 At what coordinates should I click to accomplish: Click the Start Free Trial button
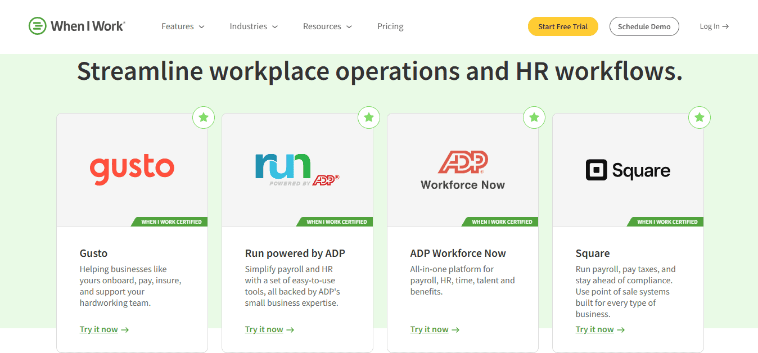(x=563, y=26)
